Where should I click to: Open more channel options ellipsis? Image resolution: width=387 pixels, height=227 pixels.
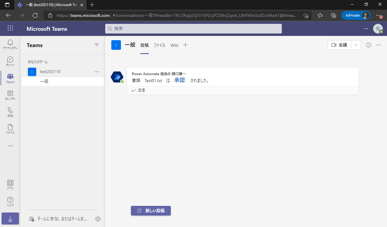click(379, 45)
